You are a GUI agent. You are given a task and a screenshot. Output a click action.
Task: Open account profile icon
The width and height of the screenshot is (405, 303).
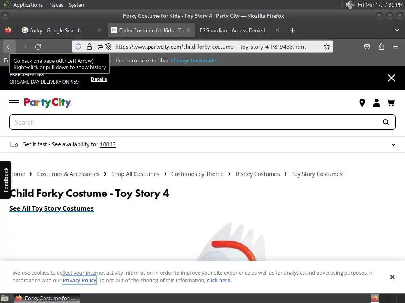point(377,103)
